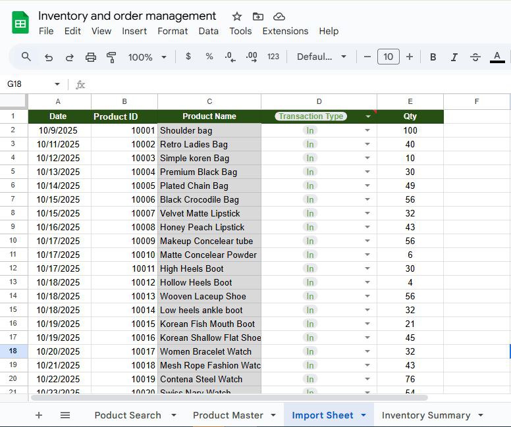Click the select all corner box
This screenshot has width=511, height=427.
13,101
